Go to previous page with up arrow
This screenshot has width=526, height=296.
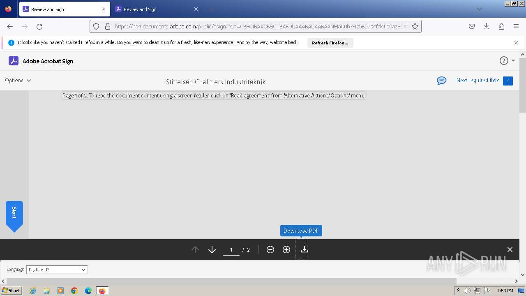pyautogui.click(x=195, y=250)
